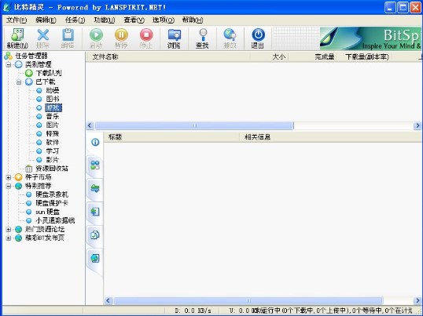Open the 编辑(E) menu
This screenshot has width=423, height=316.
(x=46, y=20)
